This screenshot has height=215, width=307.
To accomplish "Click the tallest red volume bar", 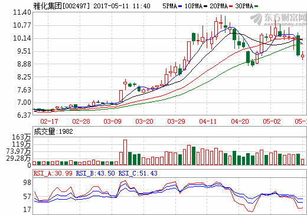I will point(125,152).
